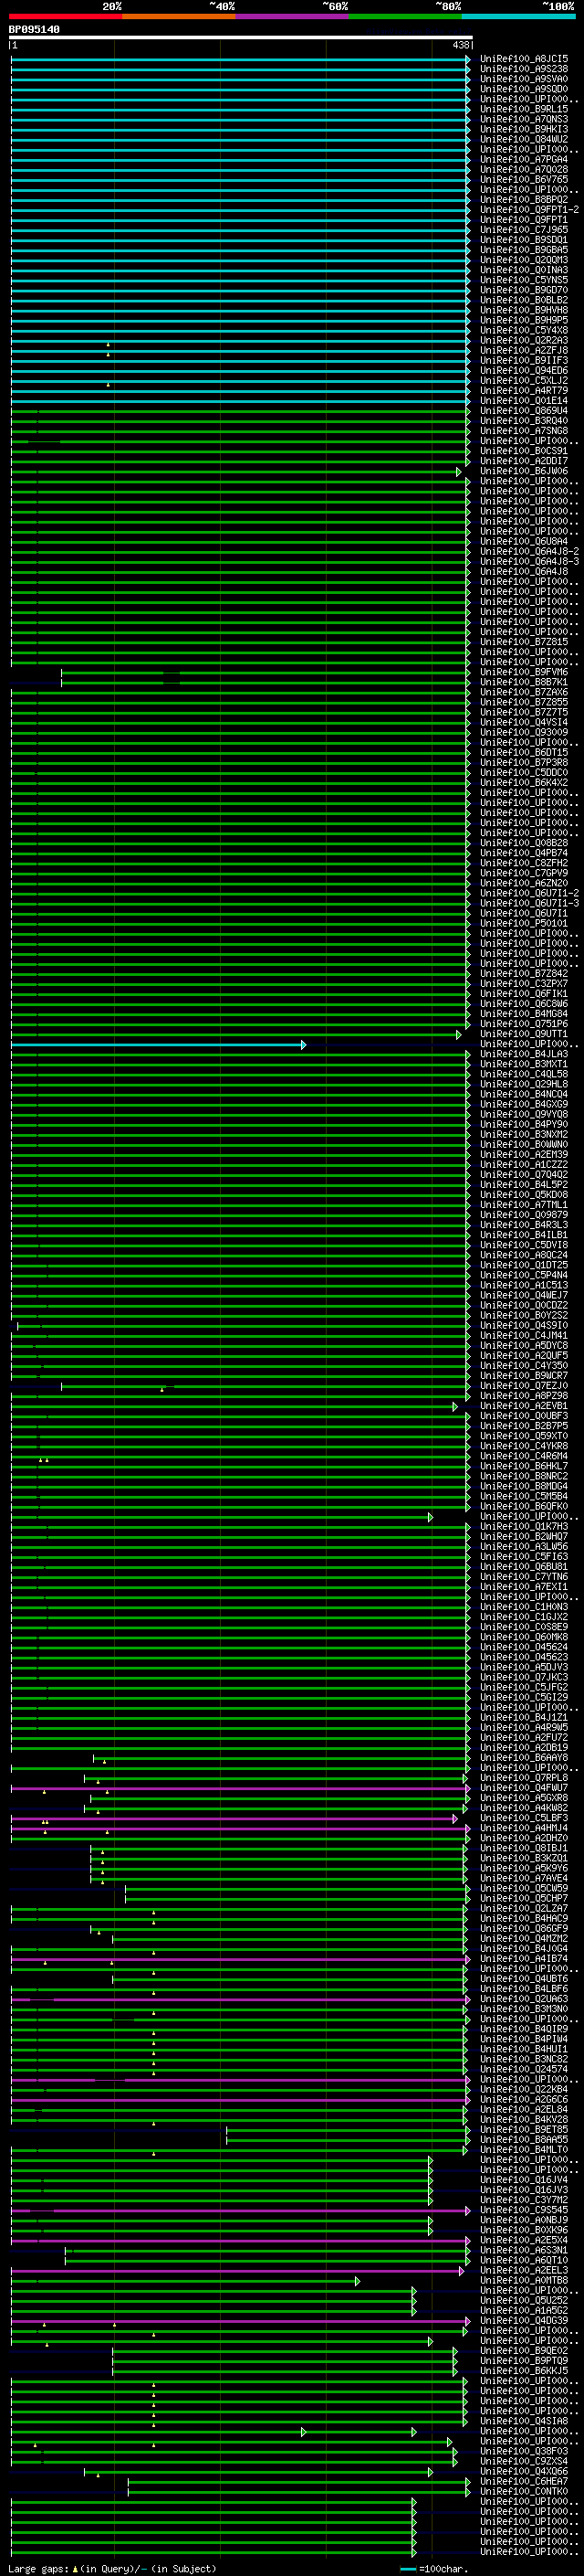Open UniRef100_A2EVB1 entry
Image resolution: width=584 pixels, height=2576 pixels.
[524, 1405]
